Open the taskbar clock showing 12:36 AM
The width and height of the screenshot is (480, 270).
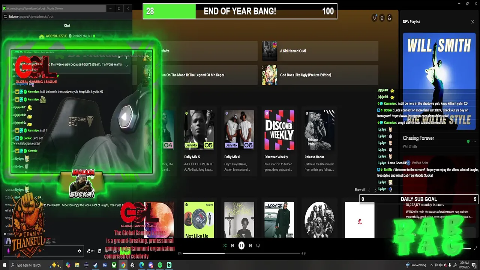[x=463, y=265]
